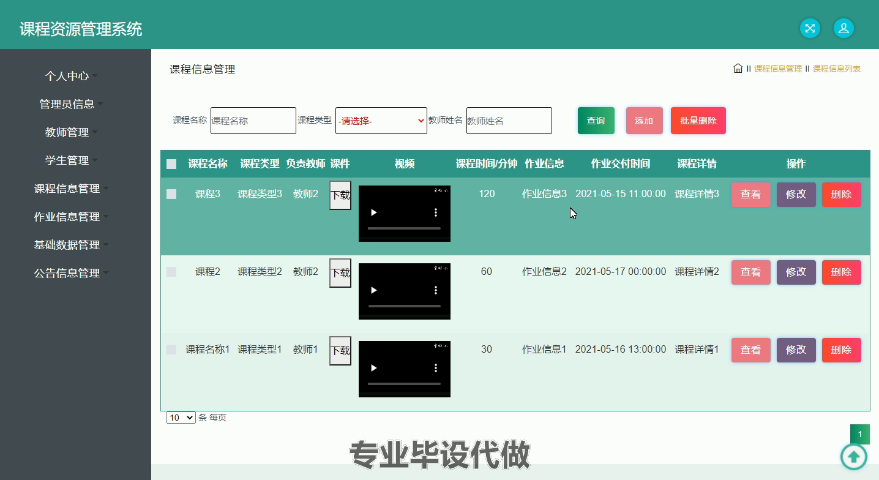Click the fullscreen toggle icon in header

coord(810,28)
